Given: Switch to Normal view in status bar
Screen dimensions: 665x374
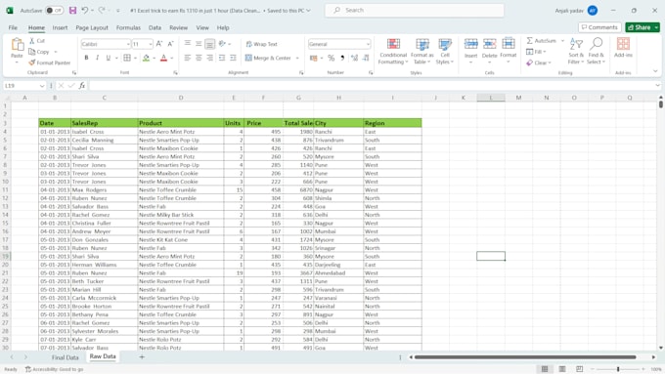Looking at the screenshot, I should tap(545, 369).
